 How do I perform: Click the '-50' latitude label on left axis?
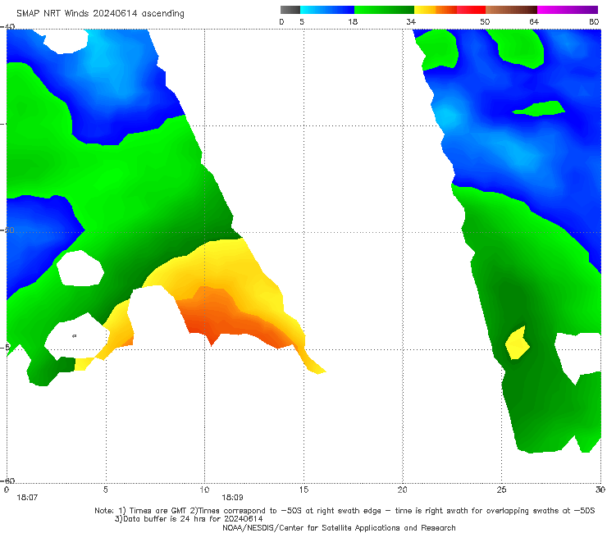click(7, 230)
